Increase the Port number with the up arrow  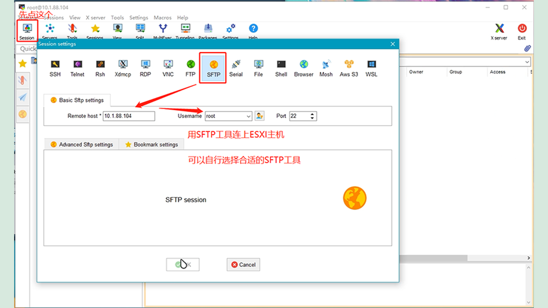tap(313, 114)
